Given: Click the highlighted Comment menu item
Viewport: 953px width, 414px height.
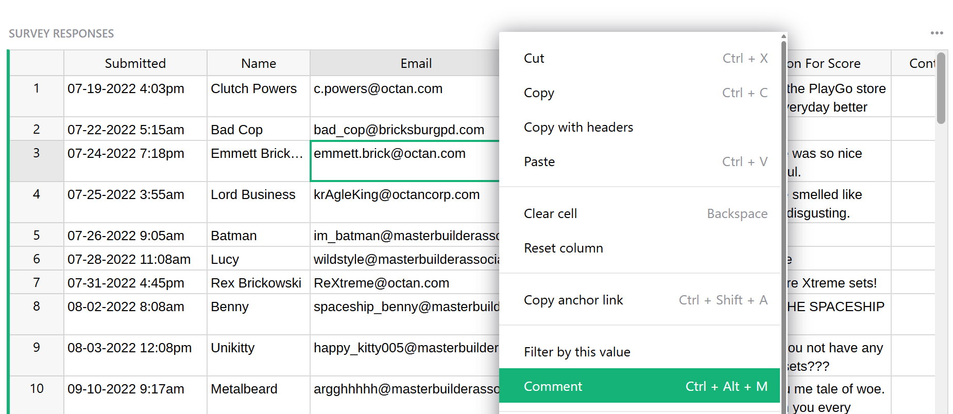Looking at the screenshot, I should (x=639, y=386).
